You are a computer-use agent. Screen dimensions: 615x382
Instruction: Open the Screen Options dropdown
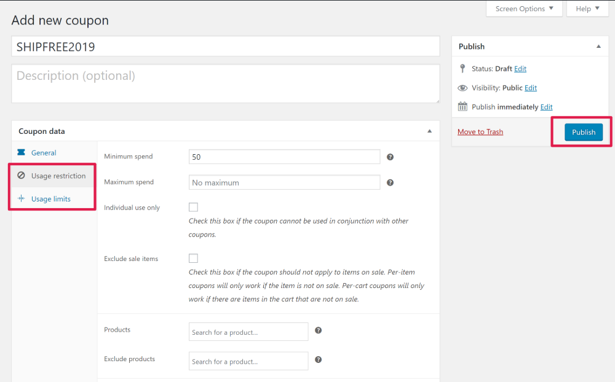point(524,9)
